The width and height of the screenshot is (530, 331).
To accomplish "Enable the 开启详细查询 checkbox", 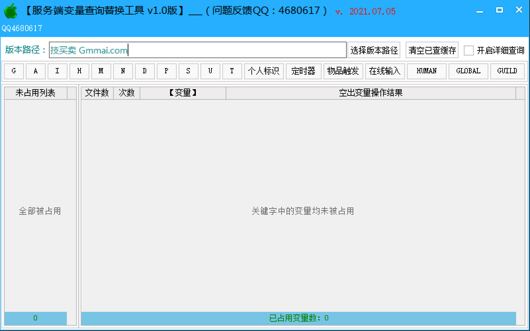I will 469,51.
